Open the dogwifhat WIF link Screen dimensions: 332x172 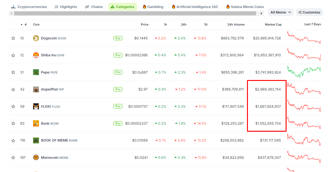53,89
